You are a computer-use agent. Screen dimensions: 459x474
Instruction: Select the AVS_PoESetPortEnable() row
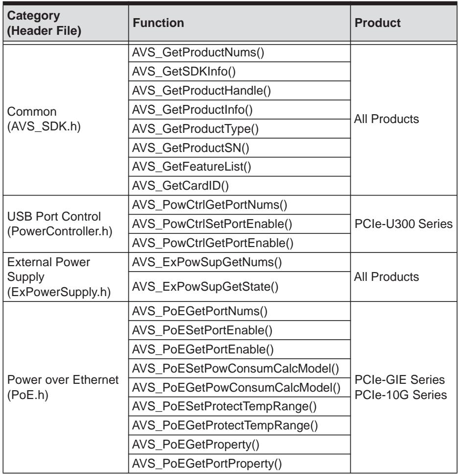coord(240,330)
